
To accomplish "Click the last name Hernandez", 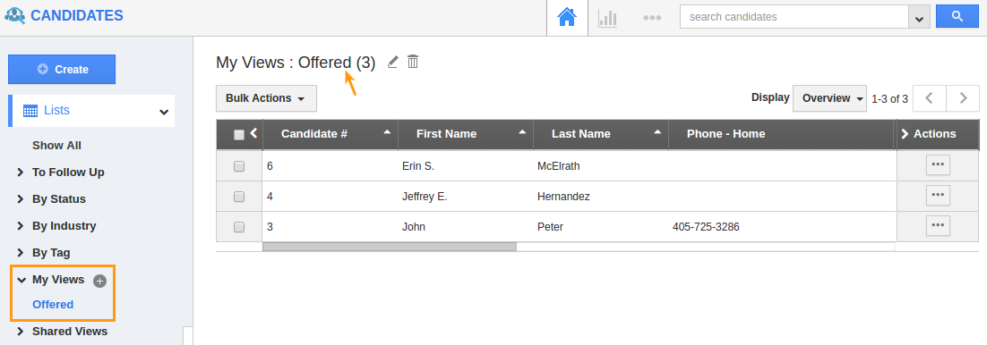I will coord(563,197).
